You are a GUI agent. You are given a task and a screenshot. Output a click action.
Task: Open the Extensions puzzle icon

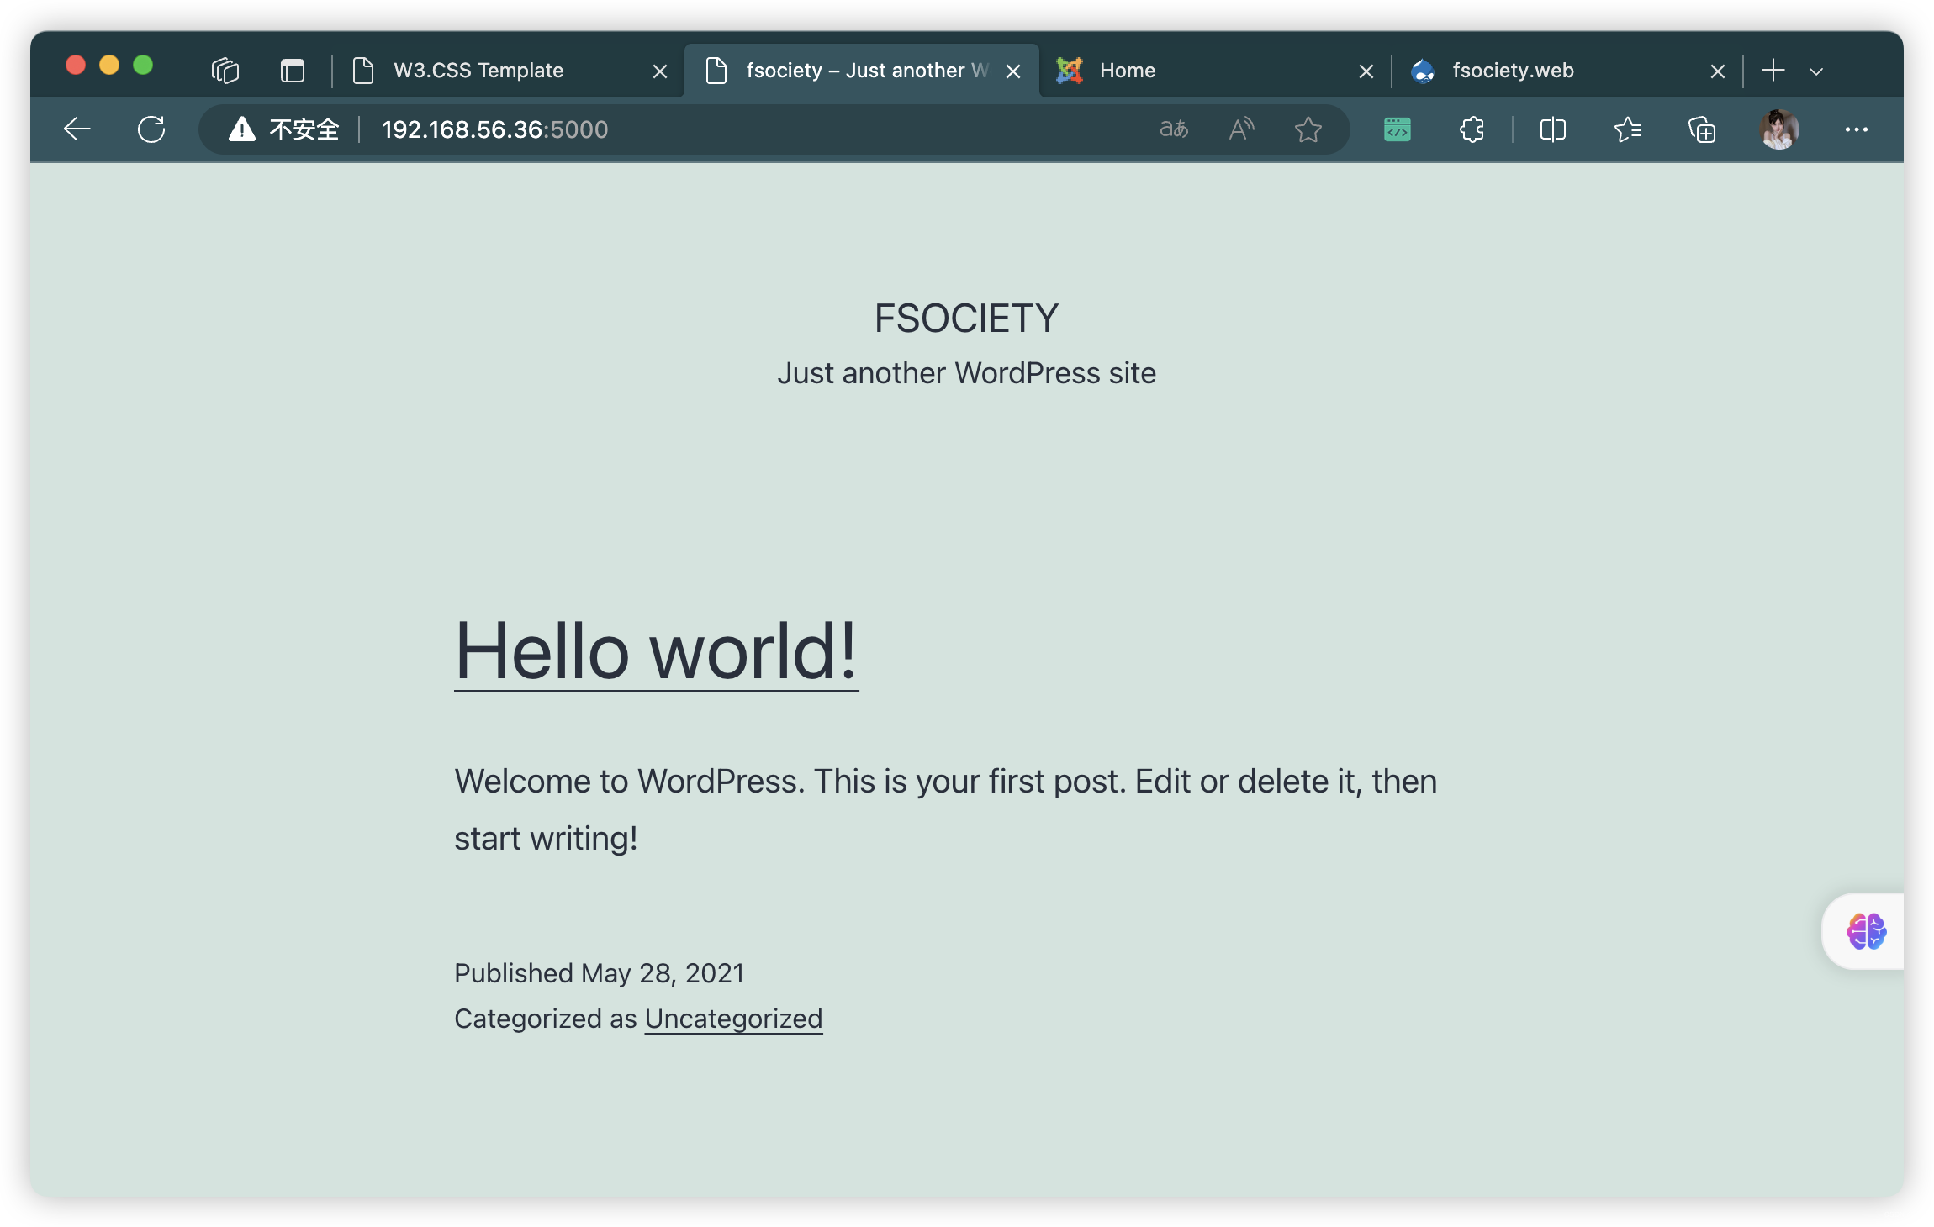point(1472,129)
